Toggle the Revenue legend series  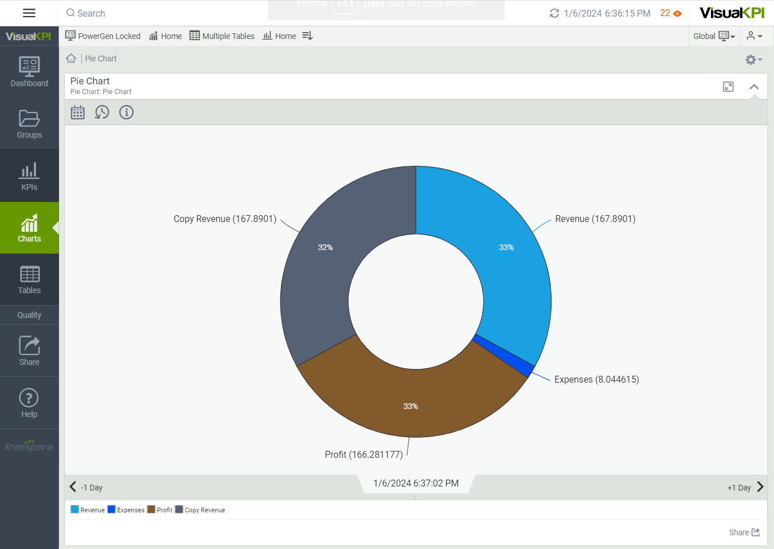pyautogui.click(x=88, y=509)
